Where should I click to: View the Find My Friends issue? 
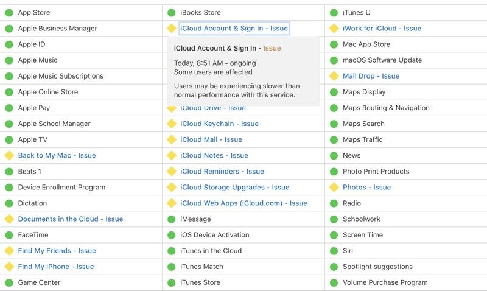point(57,250)
